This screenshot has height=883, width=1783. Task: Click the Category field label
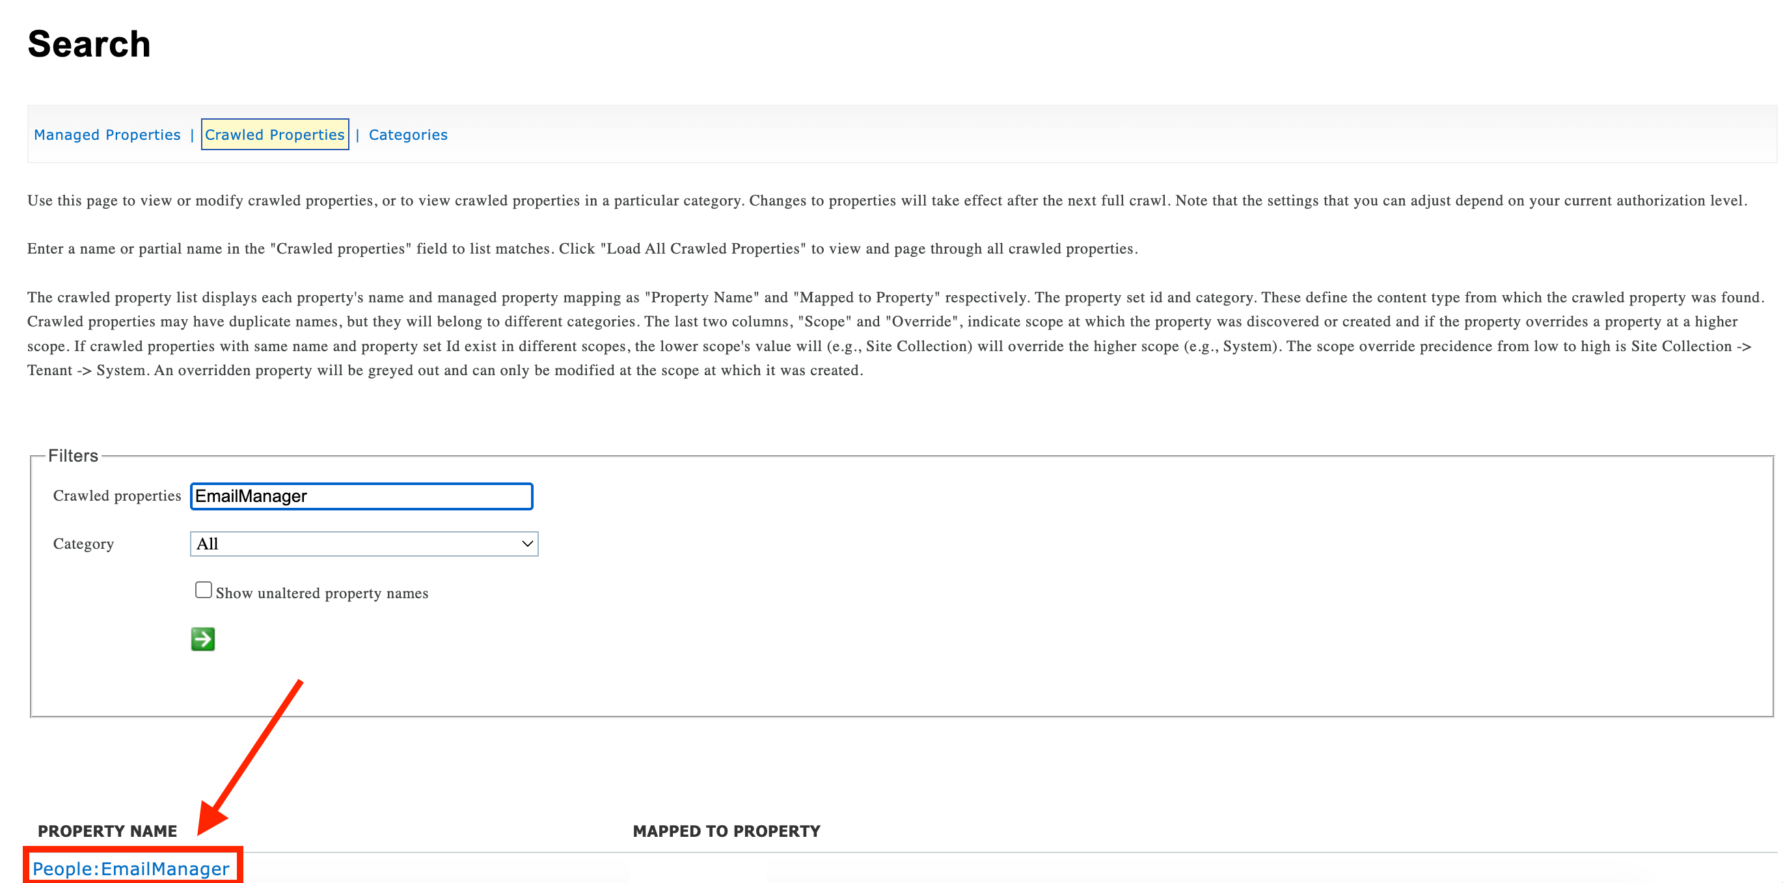click(x=84, y=544)
